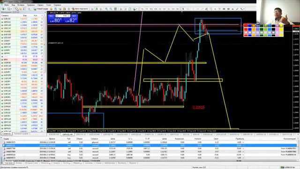
Task: Pick the pink color swatch in second palette row
Action: [x=277, y=29]
